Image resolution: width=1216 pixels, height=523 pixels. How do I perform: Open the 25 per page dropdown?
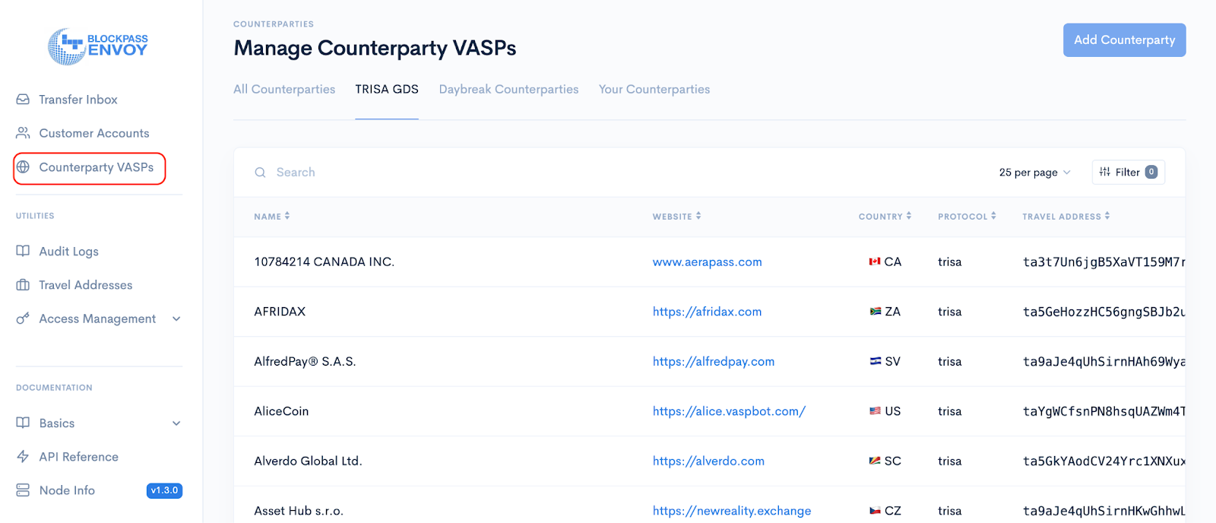[1034, 173]
